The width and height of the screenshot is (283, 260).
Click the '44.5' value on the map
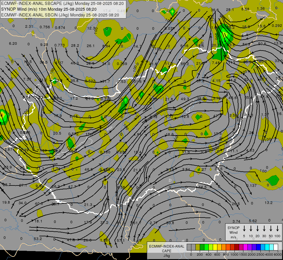203,187
